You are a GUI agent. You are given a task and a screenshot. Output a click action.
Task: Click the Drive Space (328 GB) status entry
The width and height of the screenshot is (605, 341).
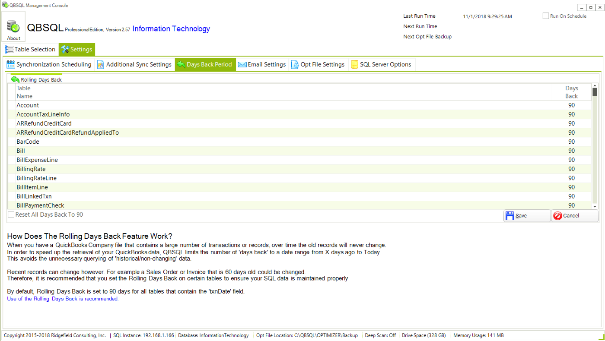pos(423,335)
